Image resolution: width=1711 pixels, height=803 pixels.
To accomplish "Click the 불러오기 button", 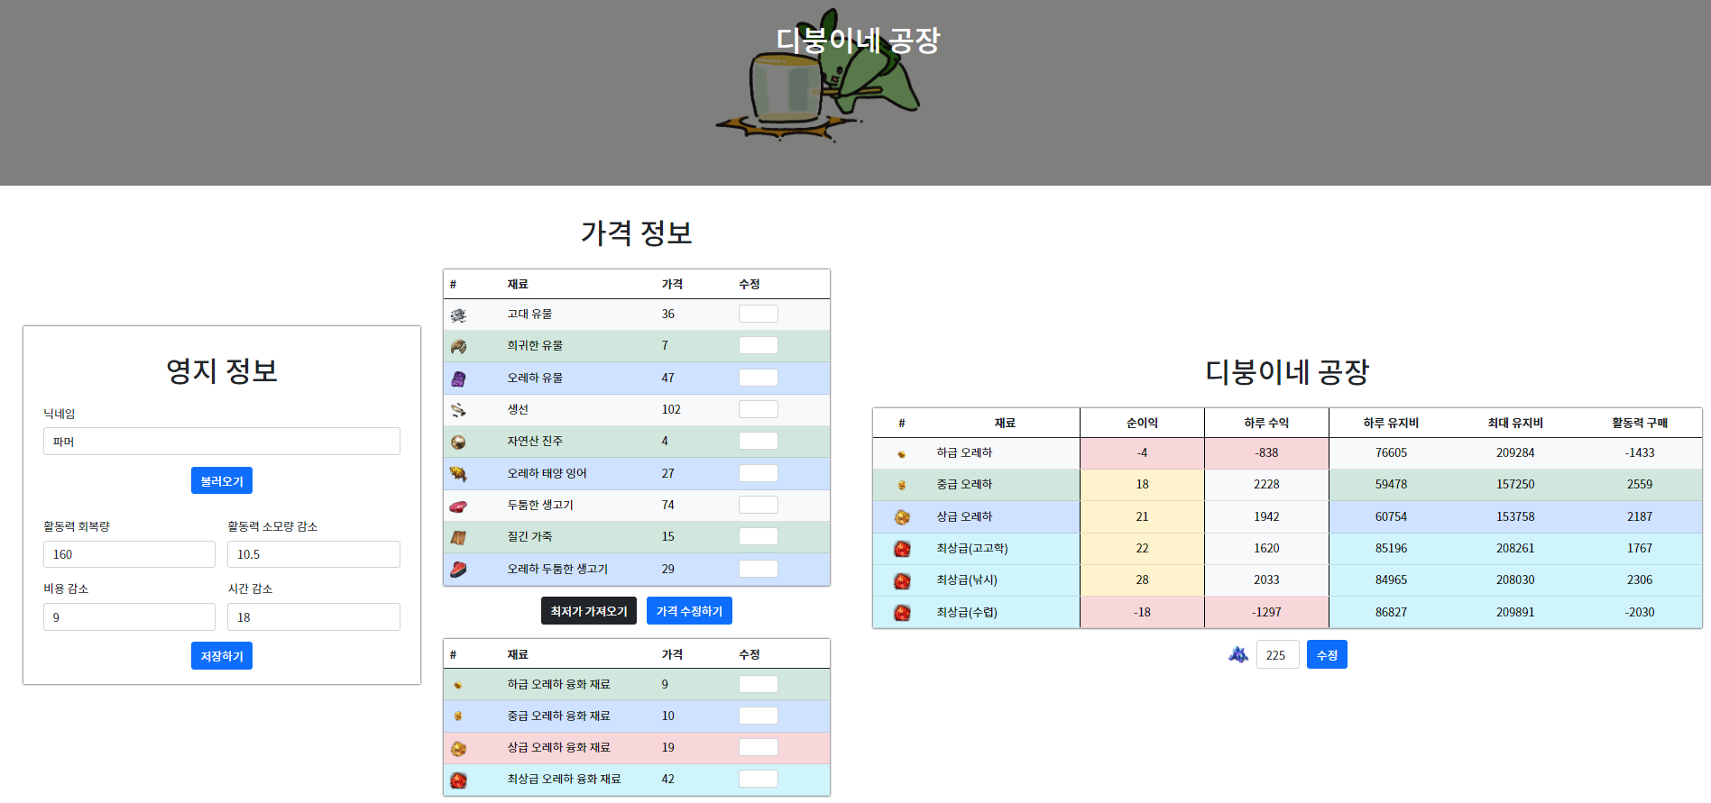I will (x=222, y=480).
